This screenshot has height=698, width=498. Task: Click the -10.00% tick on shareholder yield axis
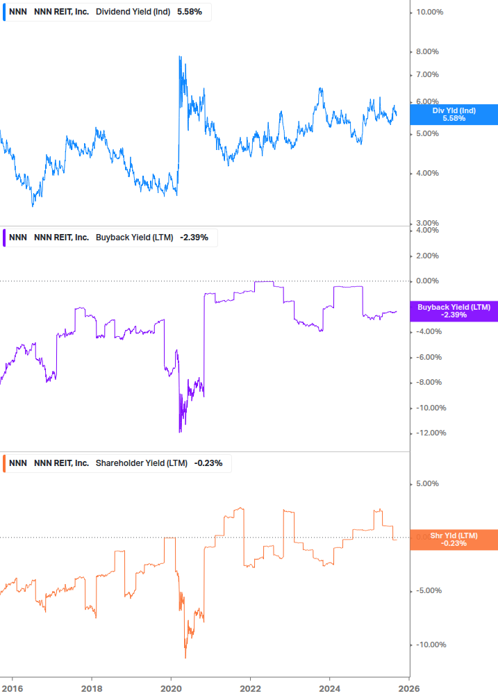[431, 645]
